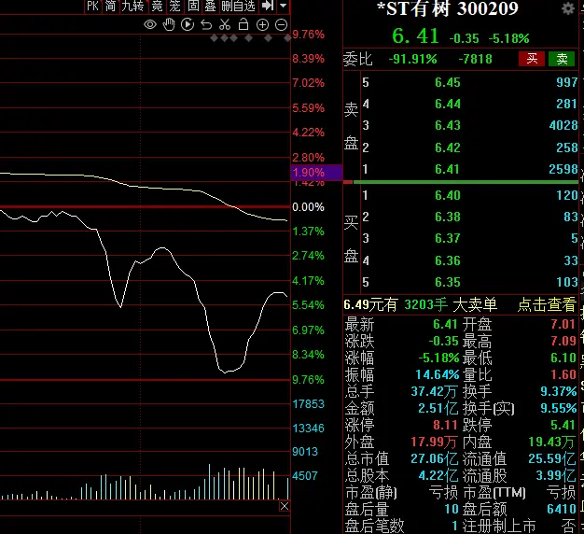
Task: Zoom out with the minus circle icon
Action: [281, 25]
